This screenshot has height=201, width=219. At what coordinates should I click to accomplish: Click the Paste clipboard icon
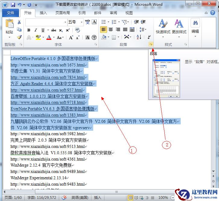pyautogui.click(x=9, y=24)
